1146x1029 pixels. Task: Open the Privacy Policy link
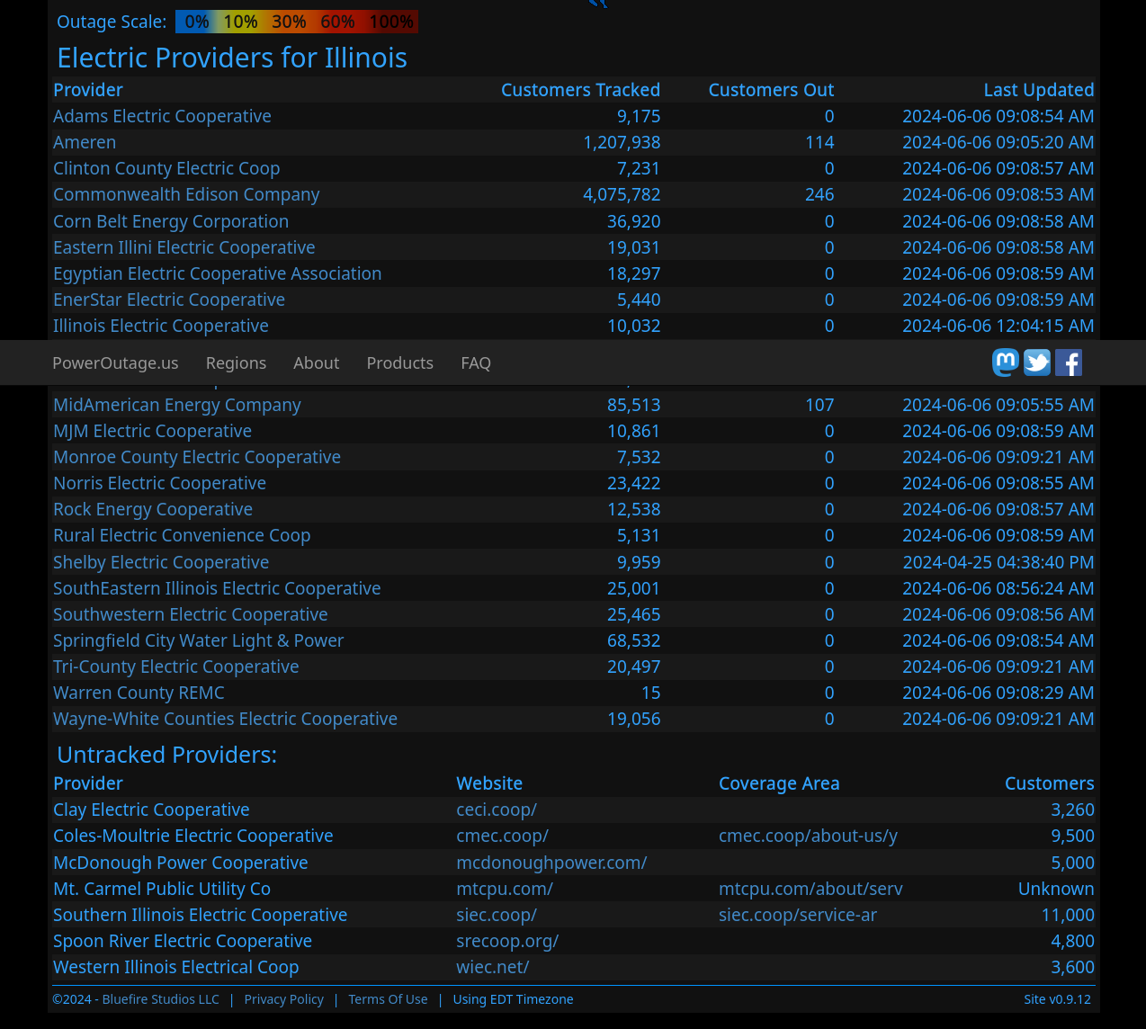coord(284,999)
